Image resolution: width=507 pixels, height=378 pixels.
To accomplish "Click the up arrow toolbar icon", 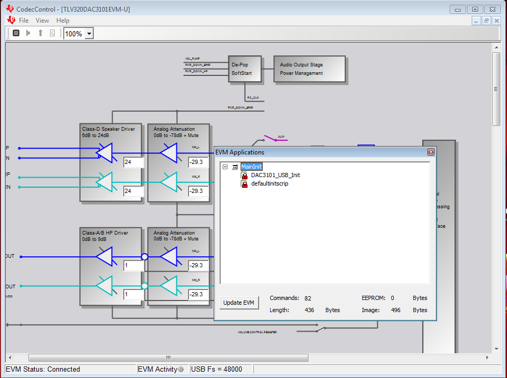I will coord(41,33).
